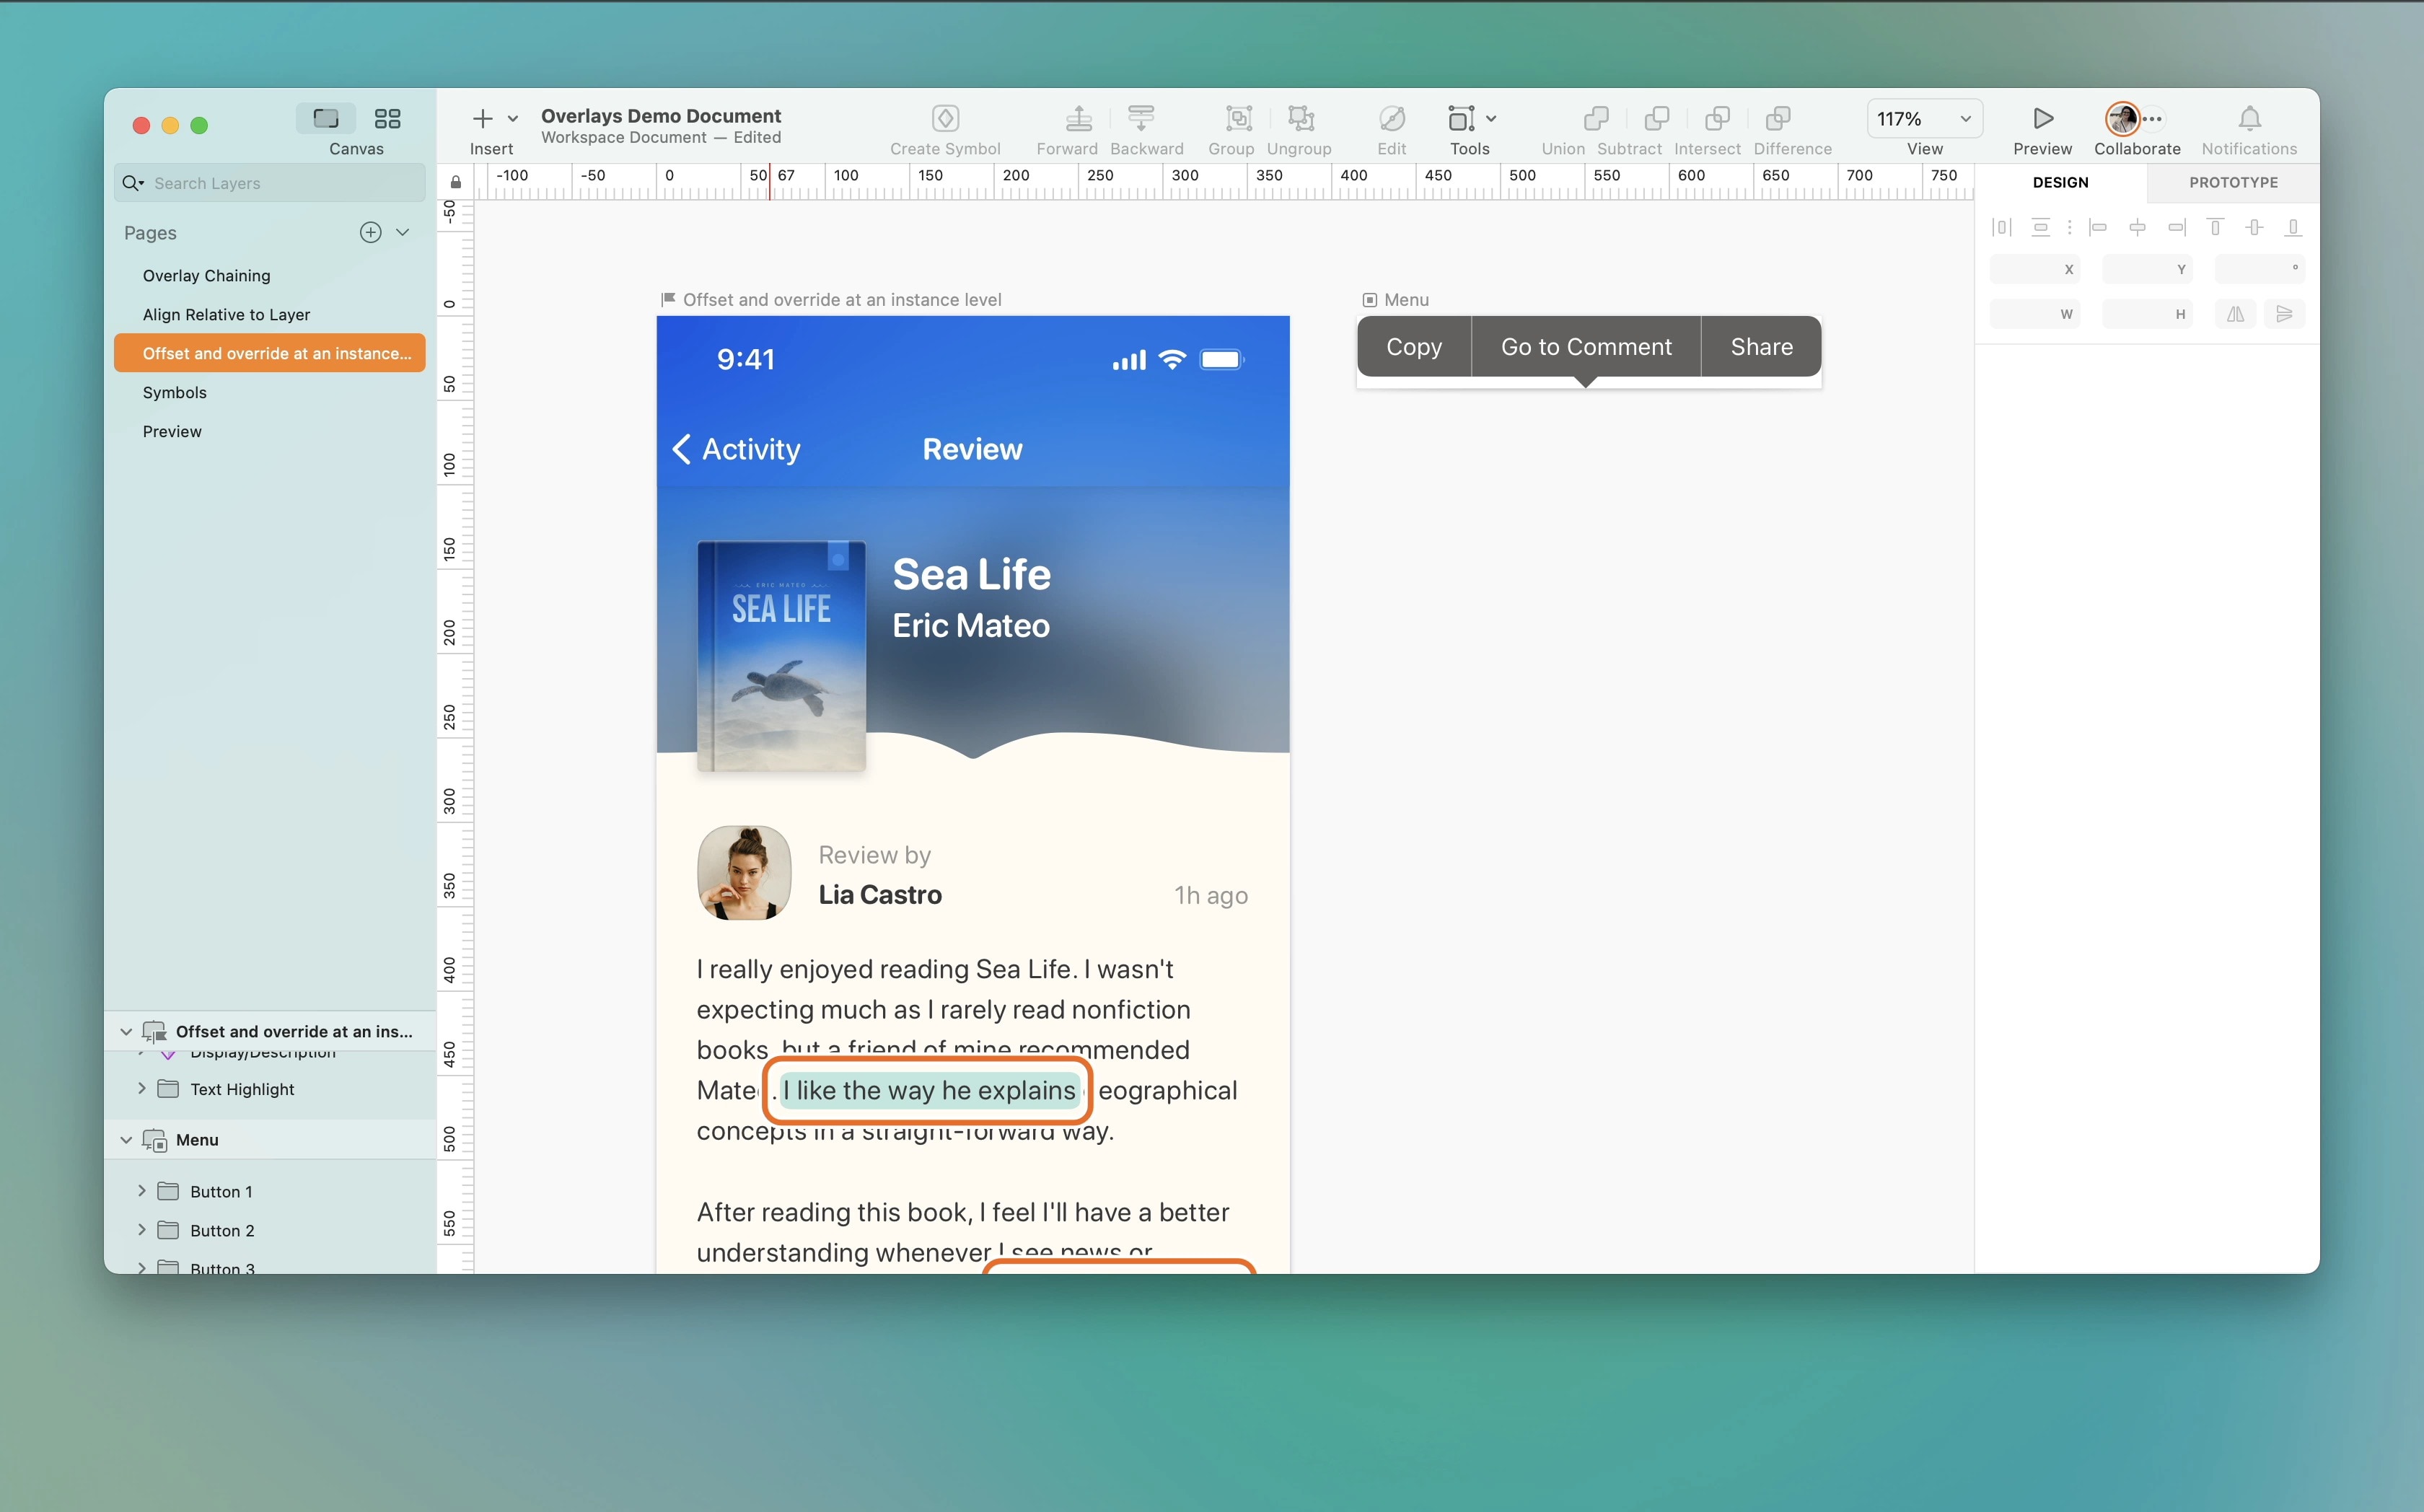This screenshot has height=1512, width=2424.
Task: Click the Y position field
Action: pos(2147,270)
